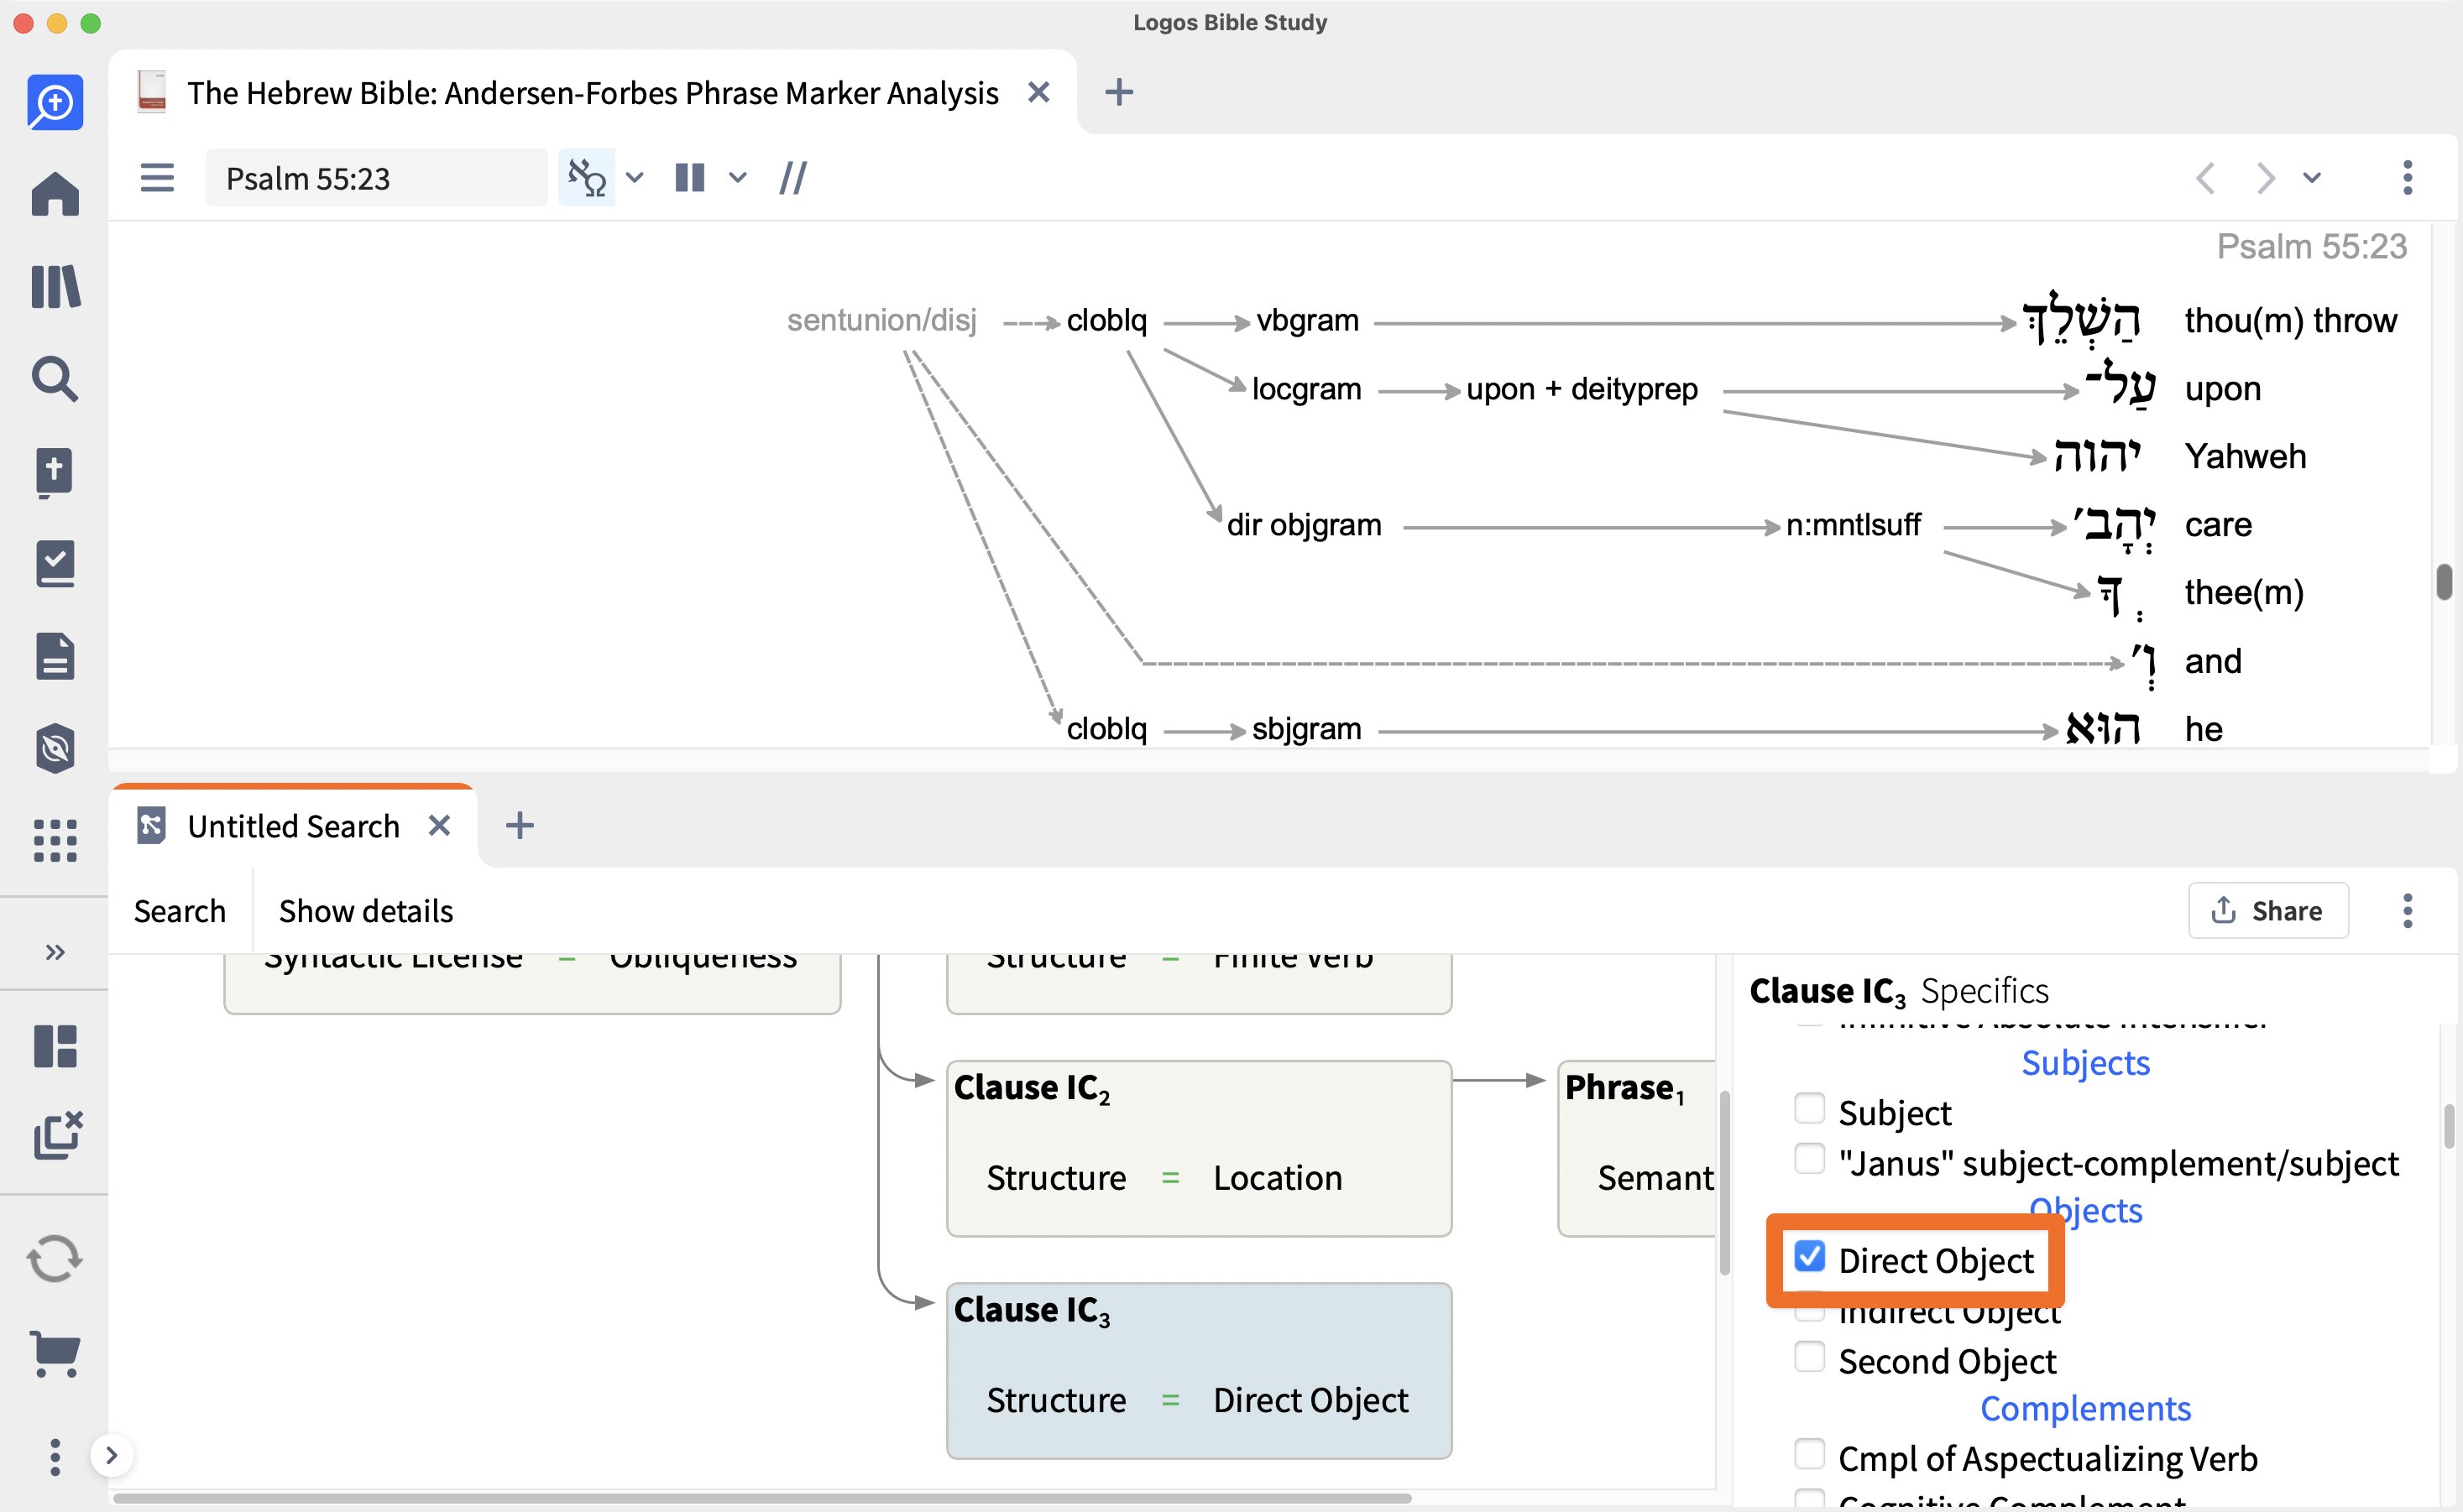Open the store cart icon

pos(55,1354)
